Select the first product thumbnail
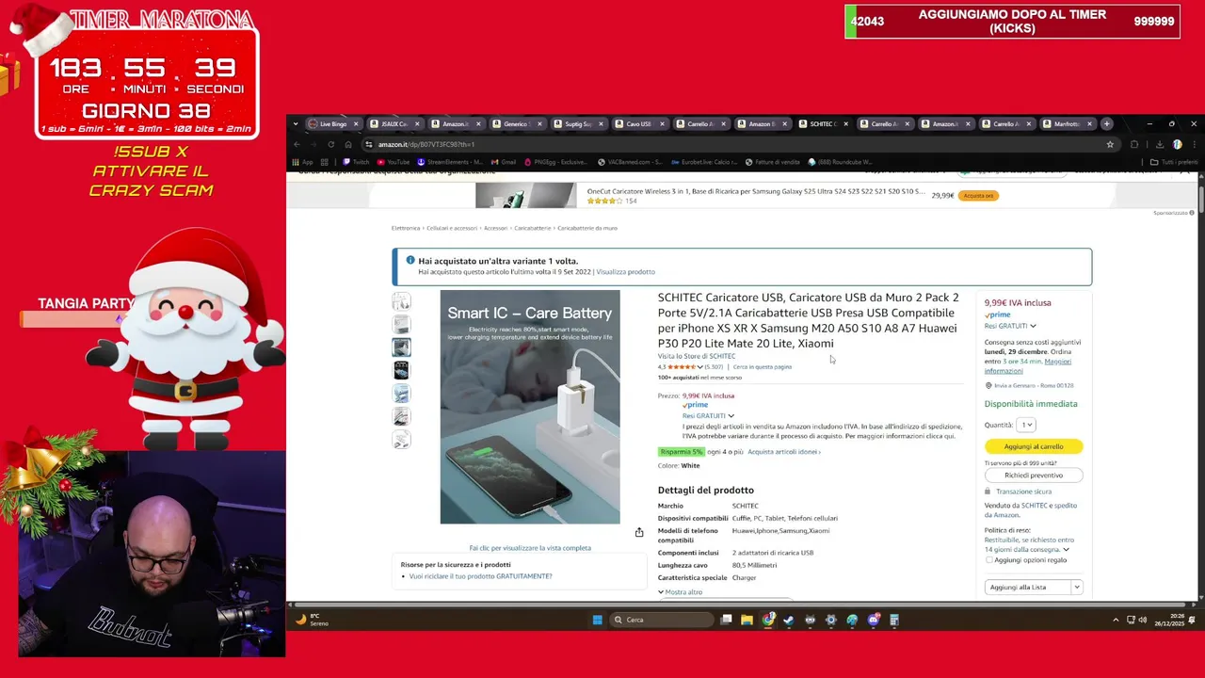This screenshot has height=678, width=1205. point(402,301)
